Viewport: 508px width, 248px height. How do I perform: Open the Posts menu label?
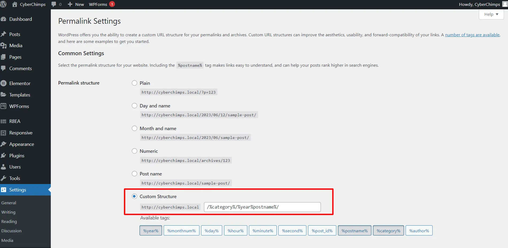[x=15, y=34]
